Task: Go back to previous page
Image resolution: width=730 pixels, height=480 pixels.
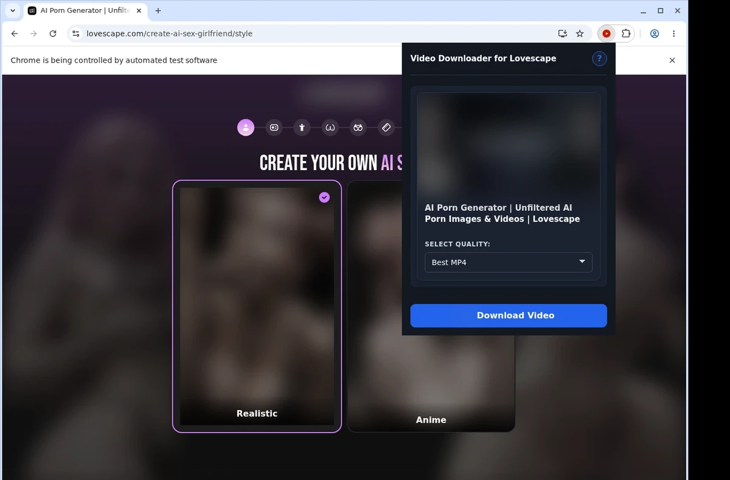Action: pyautogui.click(x=15, y=33)
